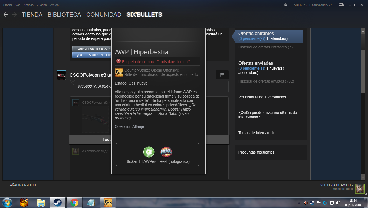Screen dimensions: 368x208
Task: Open Google Chrome from the taskbar
Action: [74, 202]
